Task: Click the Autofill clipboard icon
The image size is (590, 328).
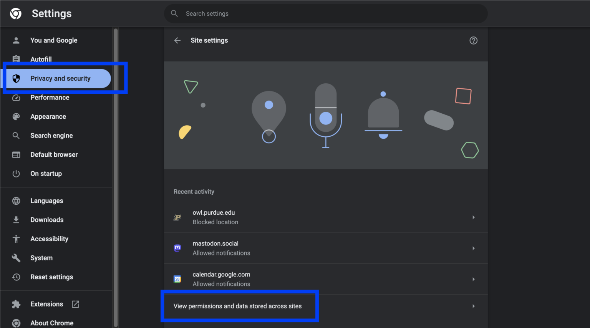Action: pyautogui.click(x=16, y=59)
